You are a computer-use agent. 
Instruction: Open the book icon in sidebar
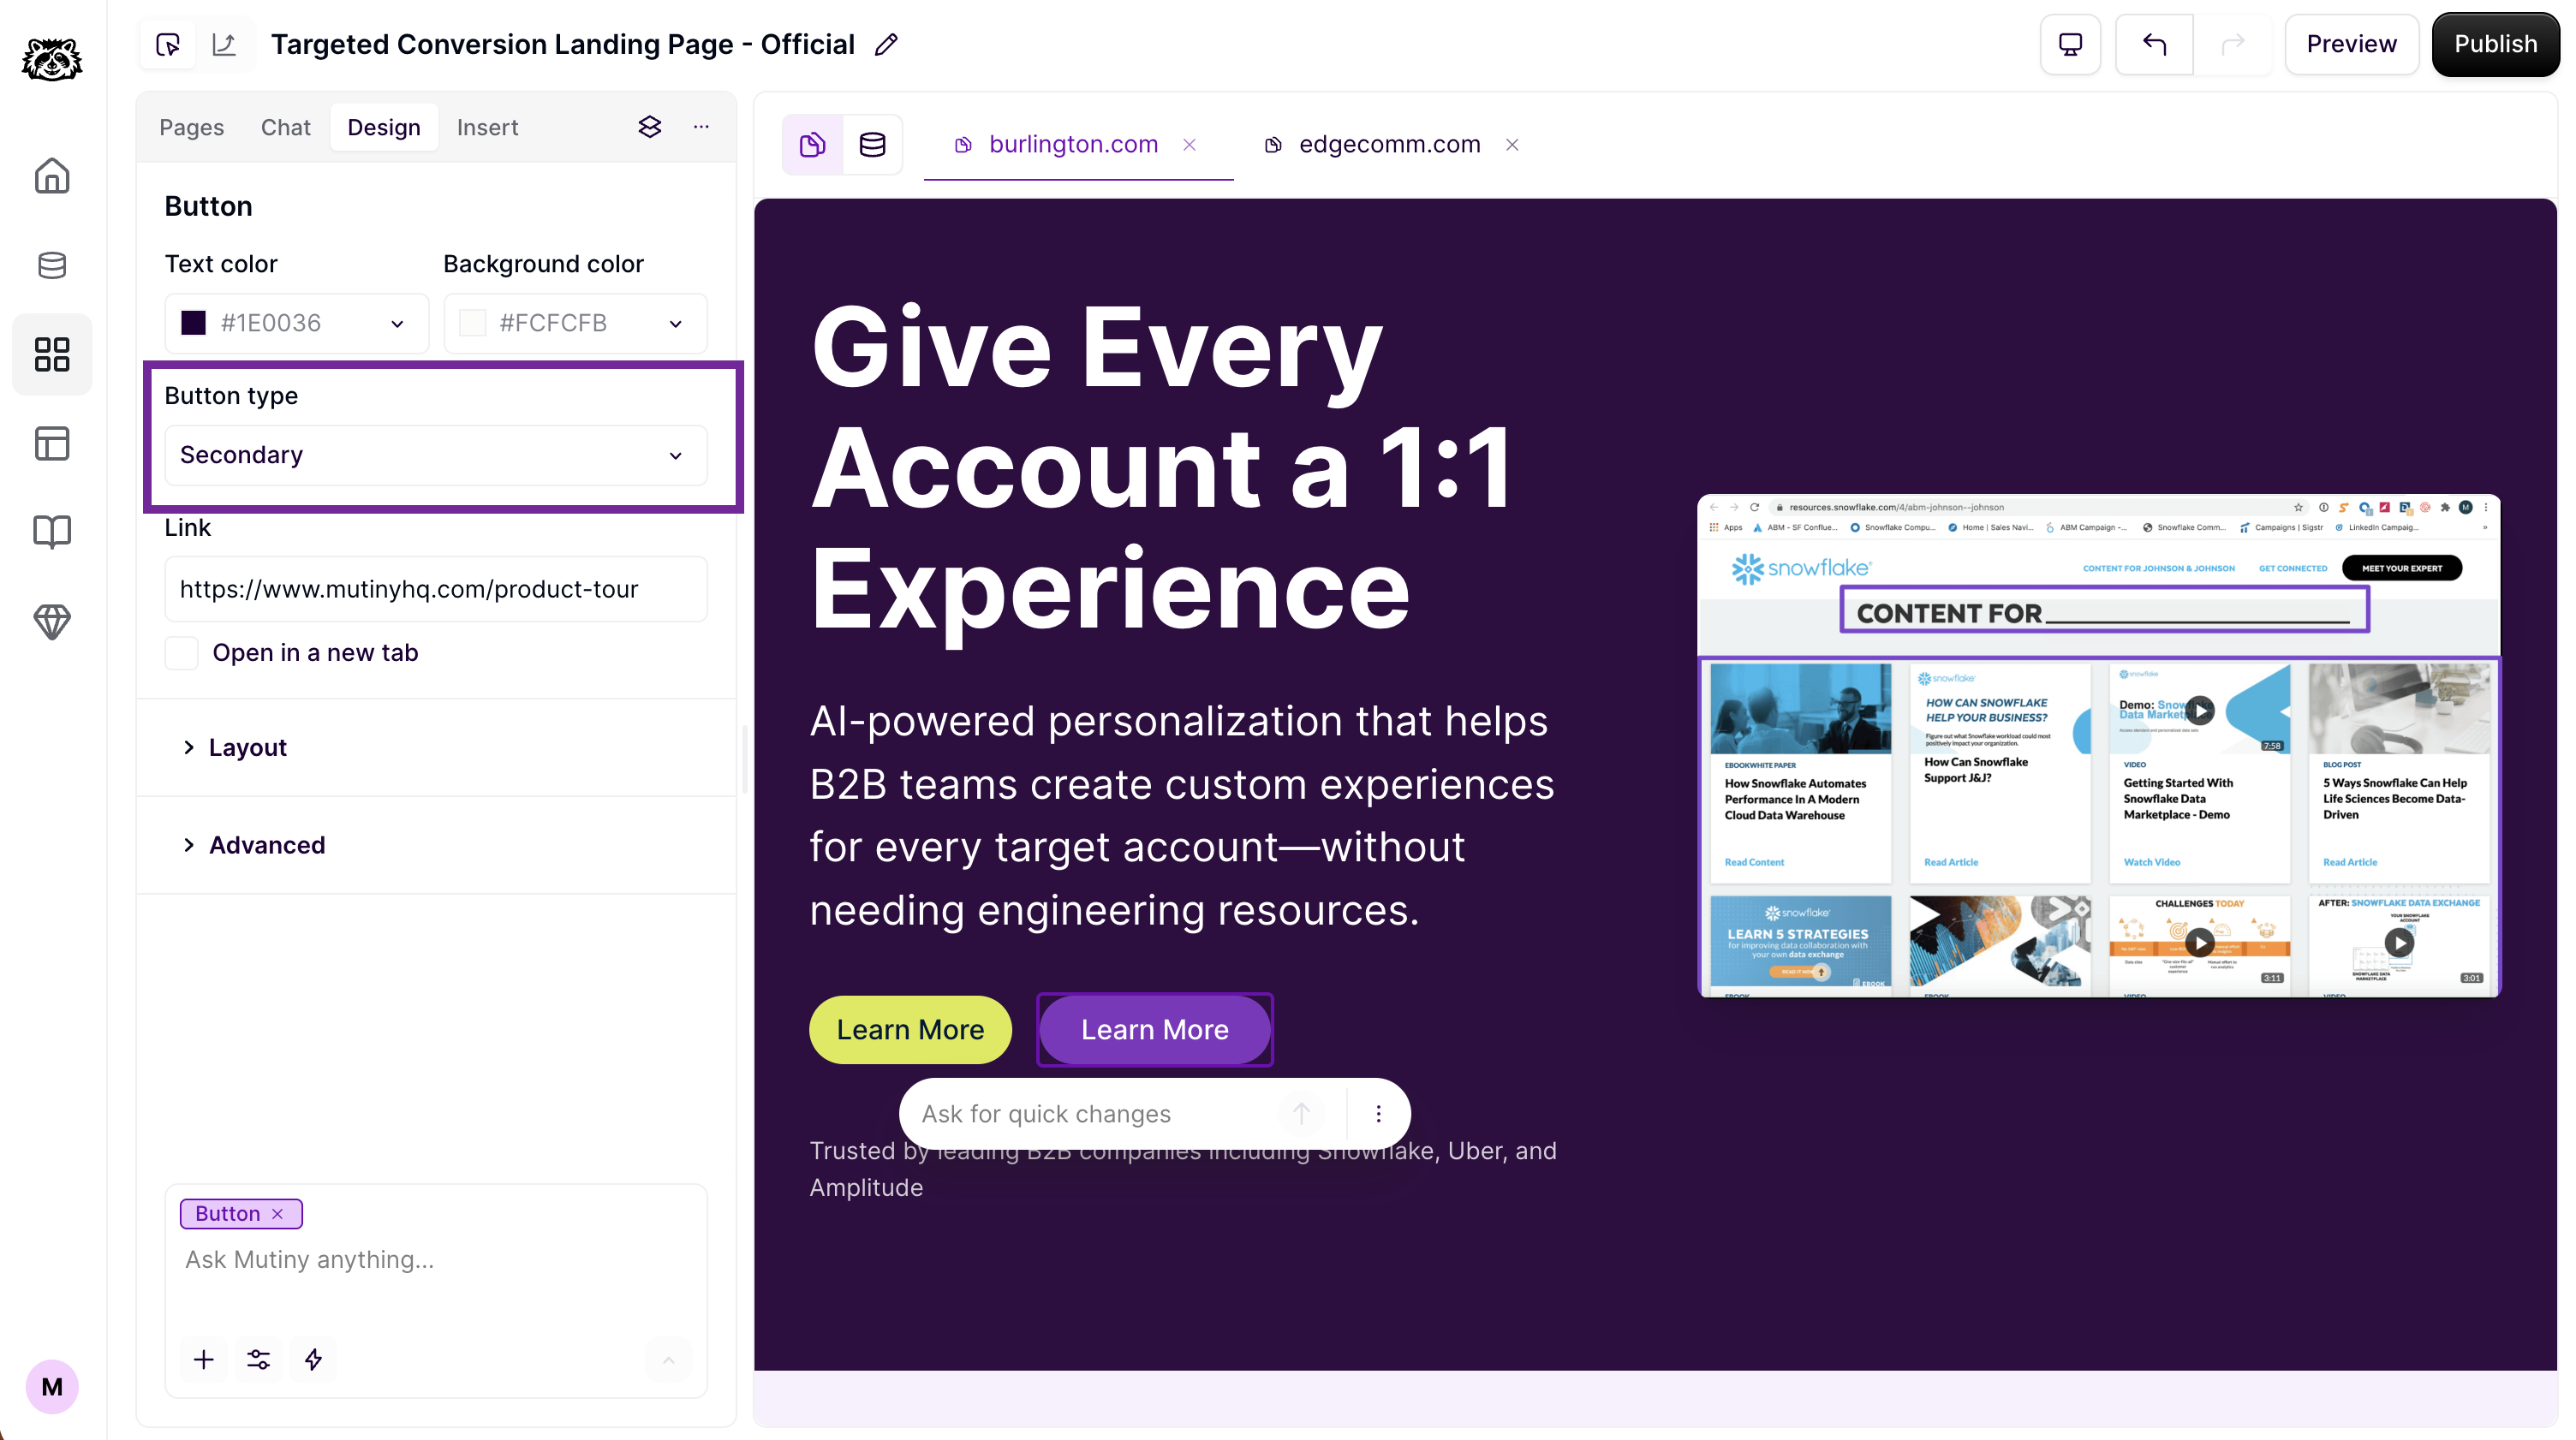[52, 531]
